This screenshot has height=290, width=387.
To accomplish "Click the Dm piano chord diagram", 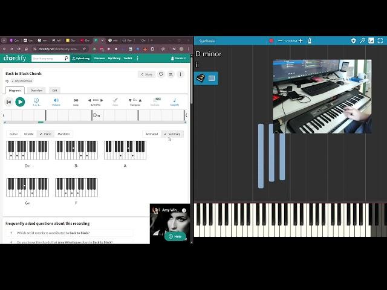I will click(27, 150).
